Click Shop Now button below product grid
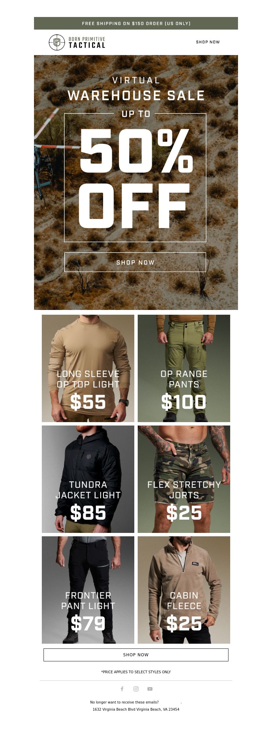The height and width of the screenshot is (729, 272). tap(136, 655)
